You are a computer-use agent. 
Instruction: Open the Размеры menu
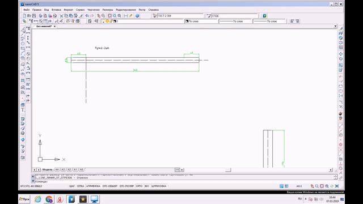108,10
